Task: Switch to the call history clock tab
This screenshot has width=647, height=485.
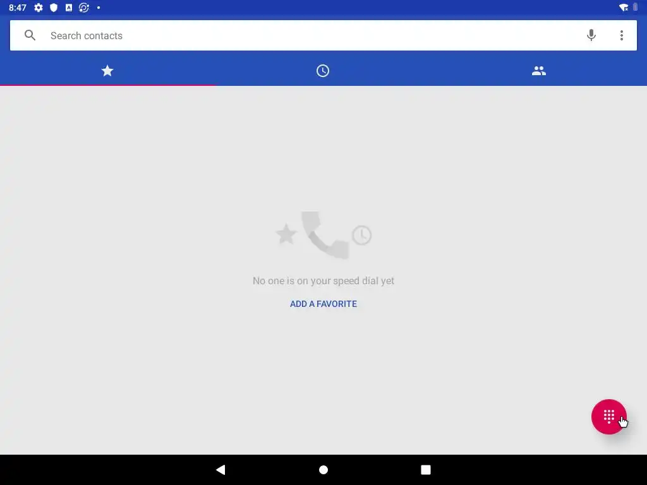Action: point(323,71)
